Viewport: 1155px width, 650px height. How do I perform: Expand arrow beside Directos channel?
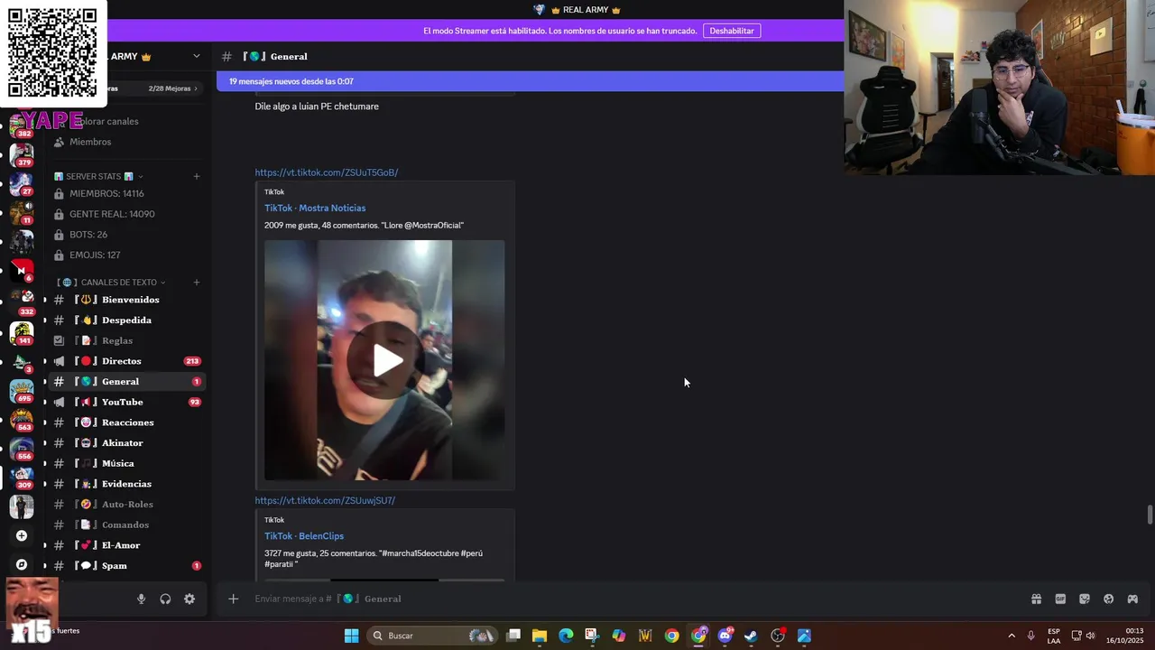[45, 361]
